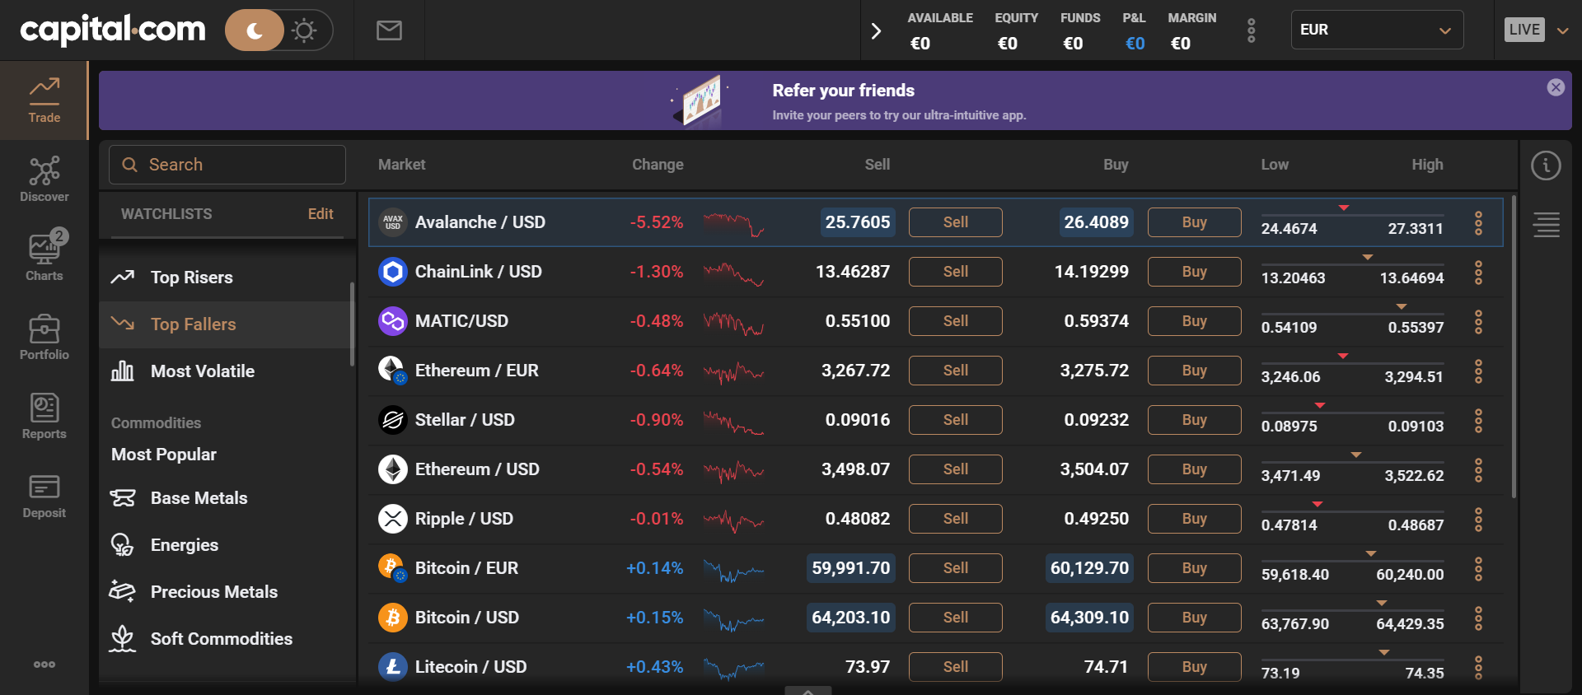
Task: Click the capital.com logo
Action: coord(113,30)
